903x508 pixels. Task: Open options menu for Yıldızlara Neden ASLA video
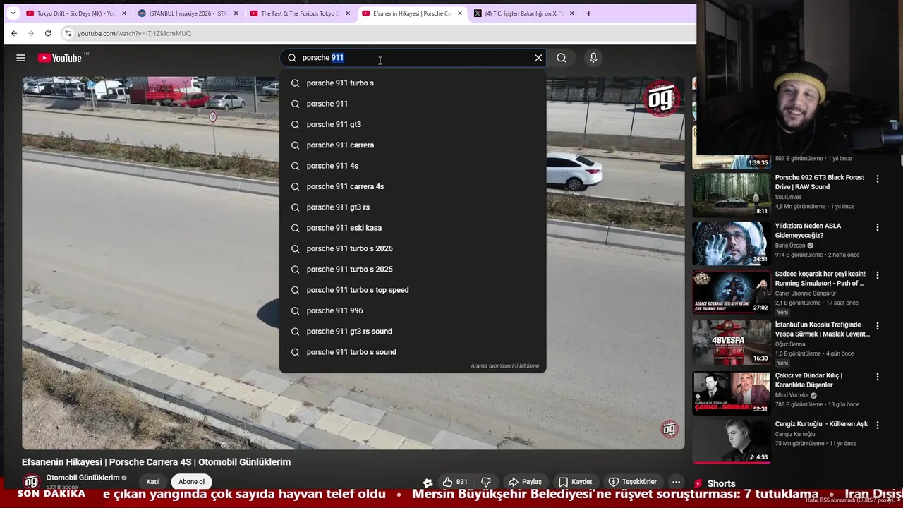(x=878, y=227)
